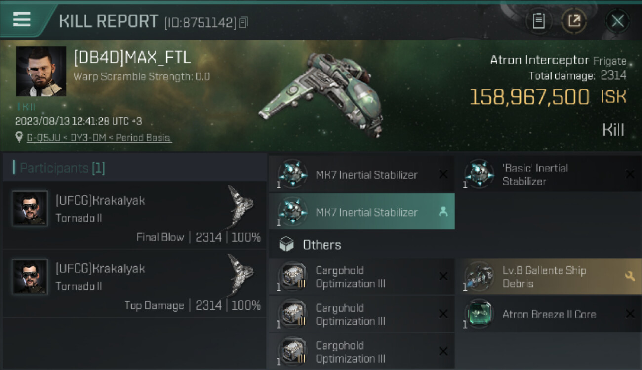Click the clipboard report icon
Image resolution: width=642 pixels, height=370 pixels.
538,21
